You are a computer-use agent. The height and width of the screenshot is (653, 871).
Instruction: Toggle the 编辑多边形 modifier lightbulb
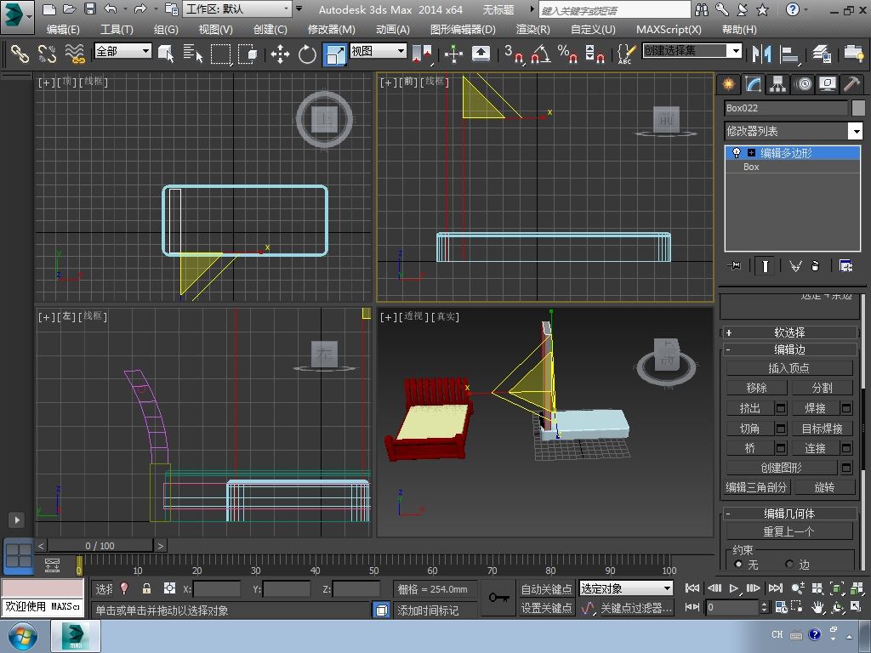[737, 153]
